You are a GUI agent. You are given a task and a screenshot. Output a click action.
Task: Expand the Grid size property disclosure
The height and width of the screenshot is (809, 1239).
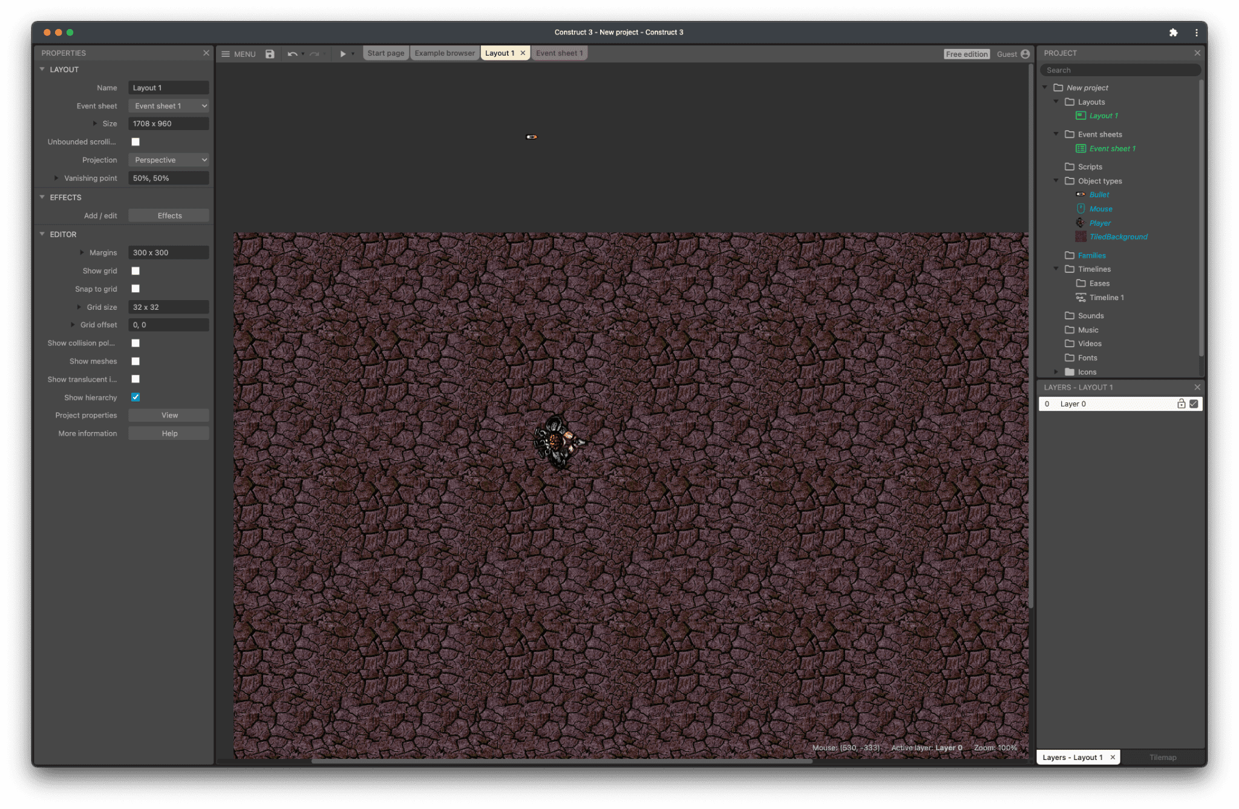pyautogui.click(x=79, y=306)
